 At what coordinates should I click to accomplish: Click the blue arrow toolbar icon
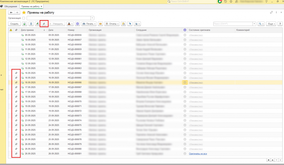[x=130, y=24]
